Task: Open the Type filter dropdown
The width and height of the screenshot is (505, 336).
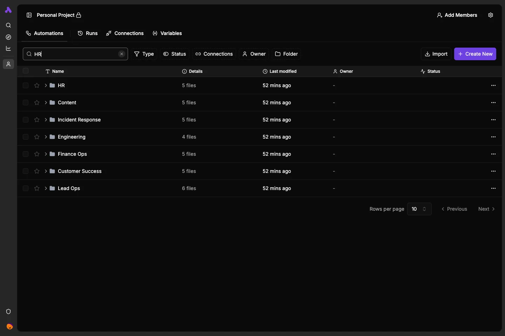Action: [144, 54]
